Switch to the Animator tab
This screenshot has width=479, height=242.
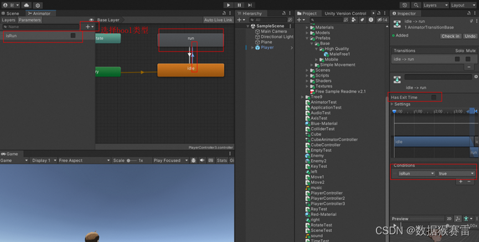point(39,13)
